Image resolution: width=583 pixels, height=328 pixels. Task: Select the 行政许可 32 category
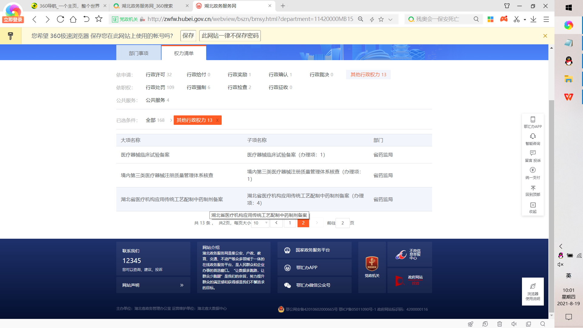(159, 75)
